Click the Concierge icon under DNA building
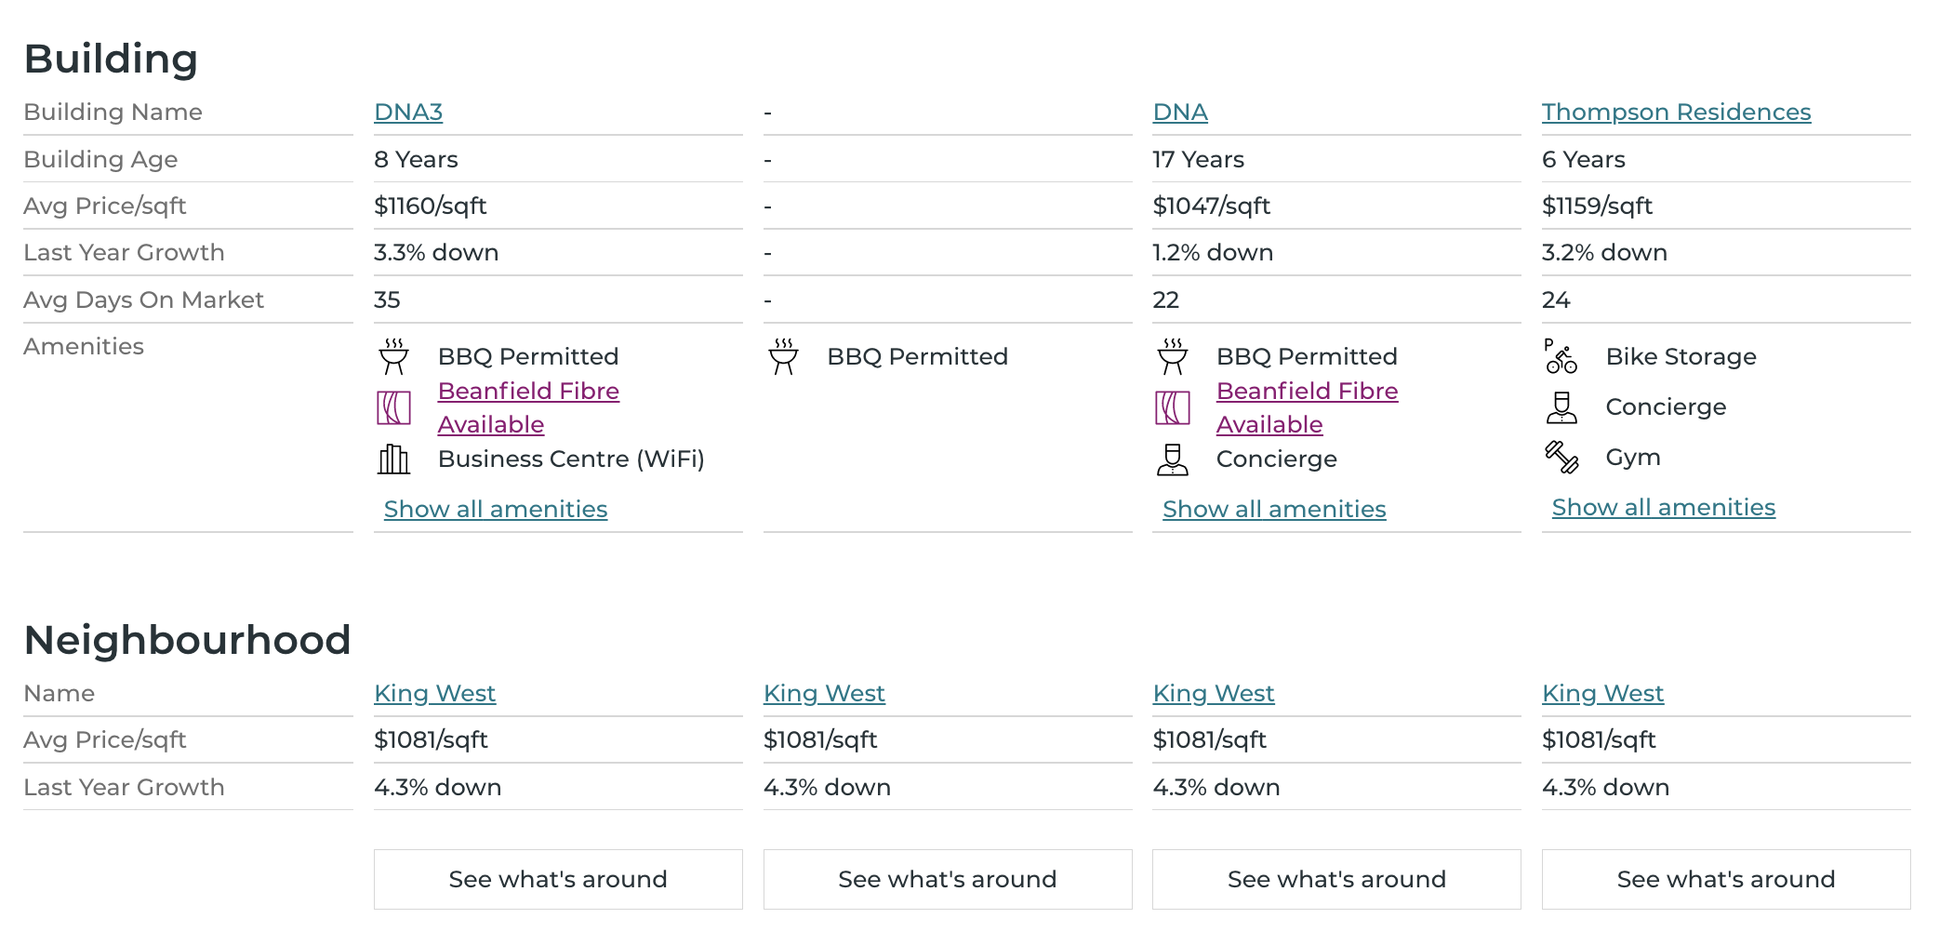 coord(1172,459)
